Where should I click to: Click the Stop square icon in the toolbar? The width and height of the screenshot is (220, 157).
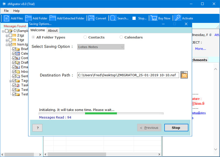pyautogui.click(x=134, y=18)
